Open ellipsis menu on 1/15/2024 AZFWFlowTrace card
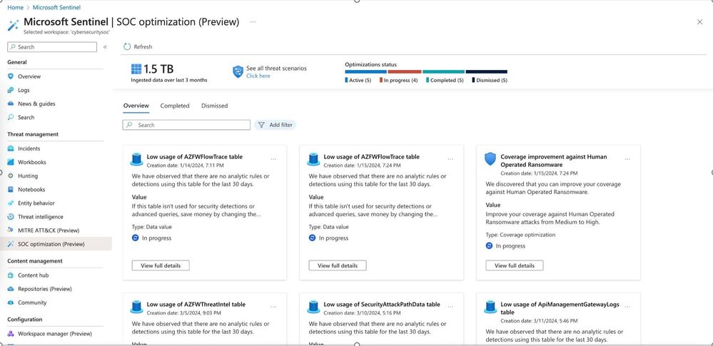 click(450, 159)
